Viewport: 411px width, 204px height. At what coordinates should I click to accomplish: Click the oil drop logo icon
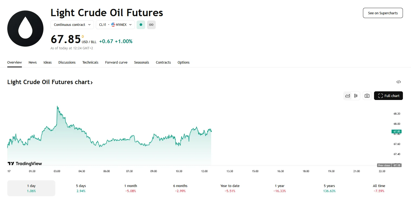click(25, 29)
